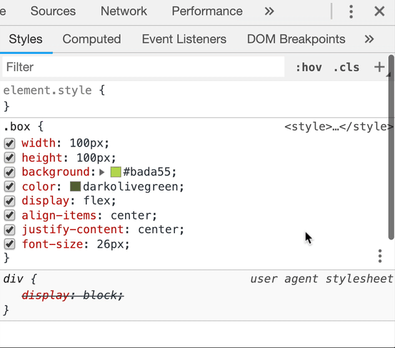Open the Network panel tab

(x=124, y=11)
